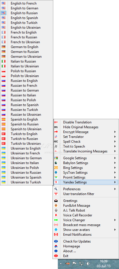
Task: Open Action Center flag tray icon
Action: pyautogui.click(x=74, y=263)
